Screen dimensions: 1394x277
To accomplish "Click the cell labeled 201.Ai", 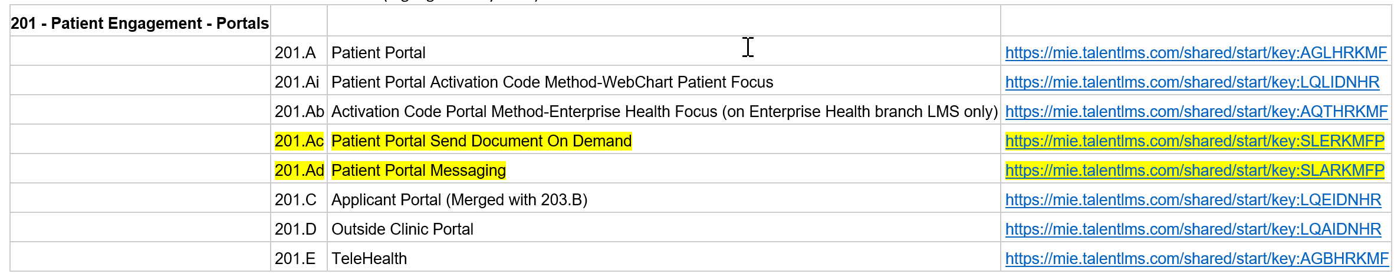I will point(297,82).
